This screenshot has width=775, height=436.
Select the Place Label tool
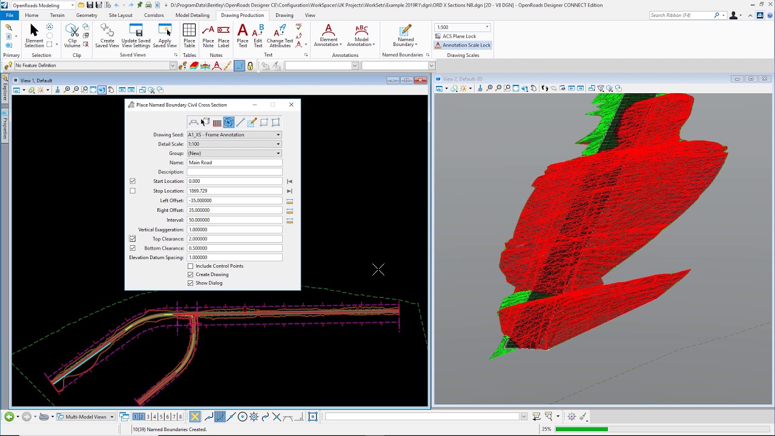tap(223, 36)
